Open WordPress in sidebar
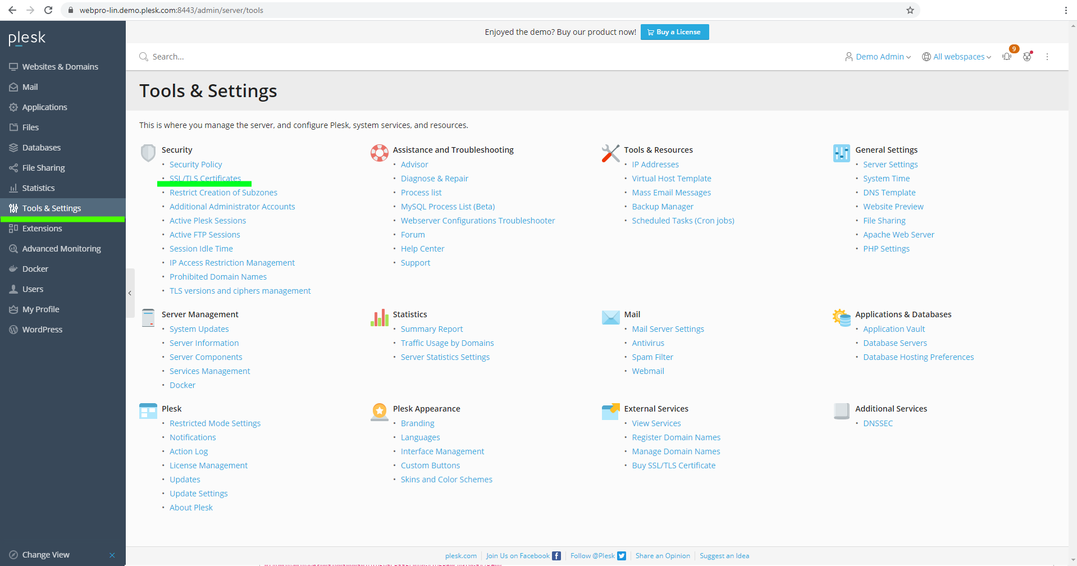The image size is (1077, 566). pyautogui.click(x=63, y=330)
